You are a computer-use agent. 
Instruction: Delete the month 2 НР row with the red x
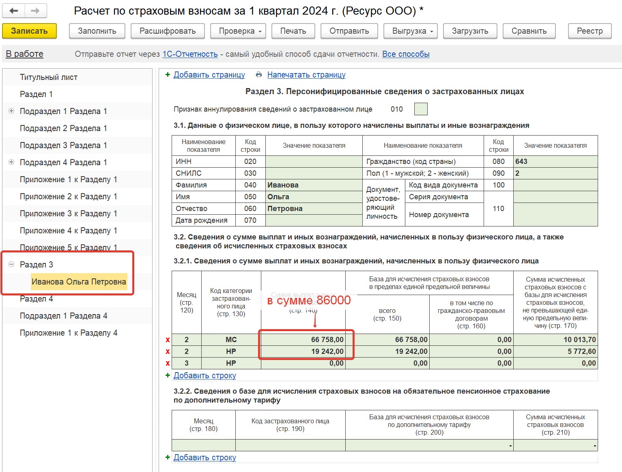pos(168,351)
